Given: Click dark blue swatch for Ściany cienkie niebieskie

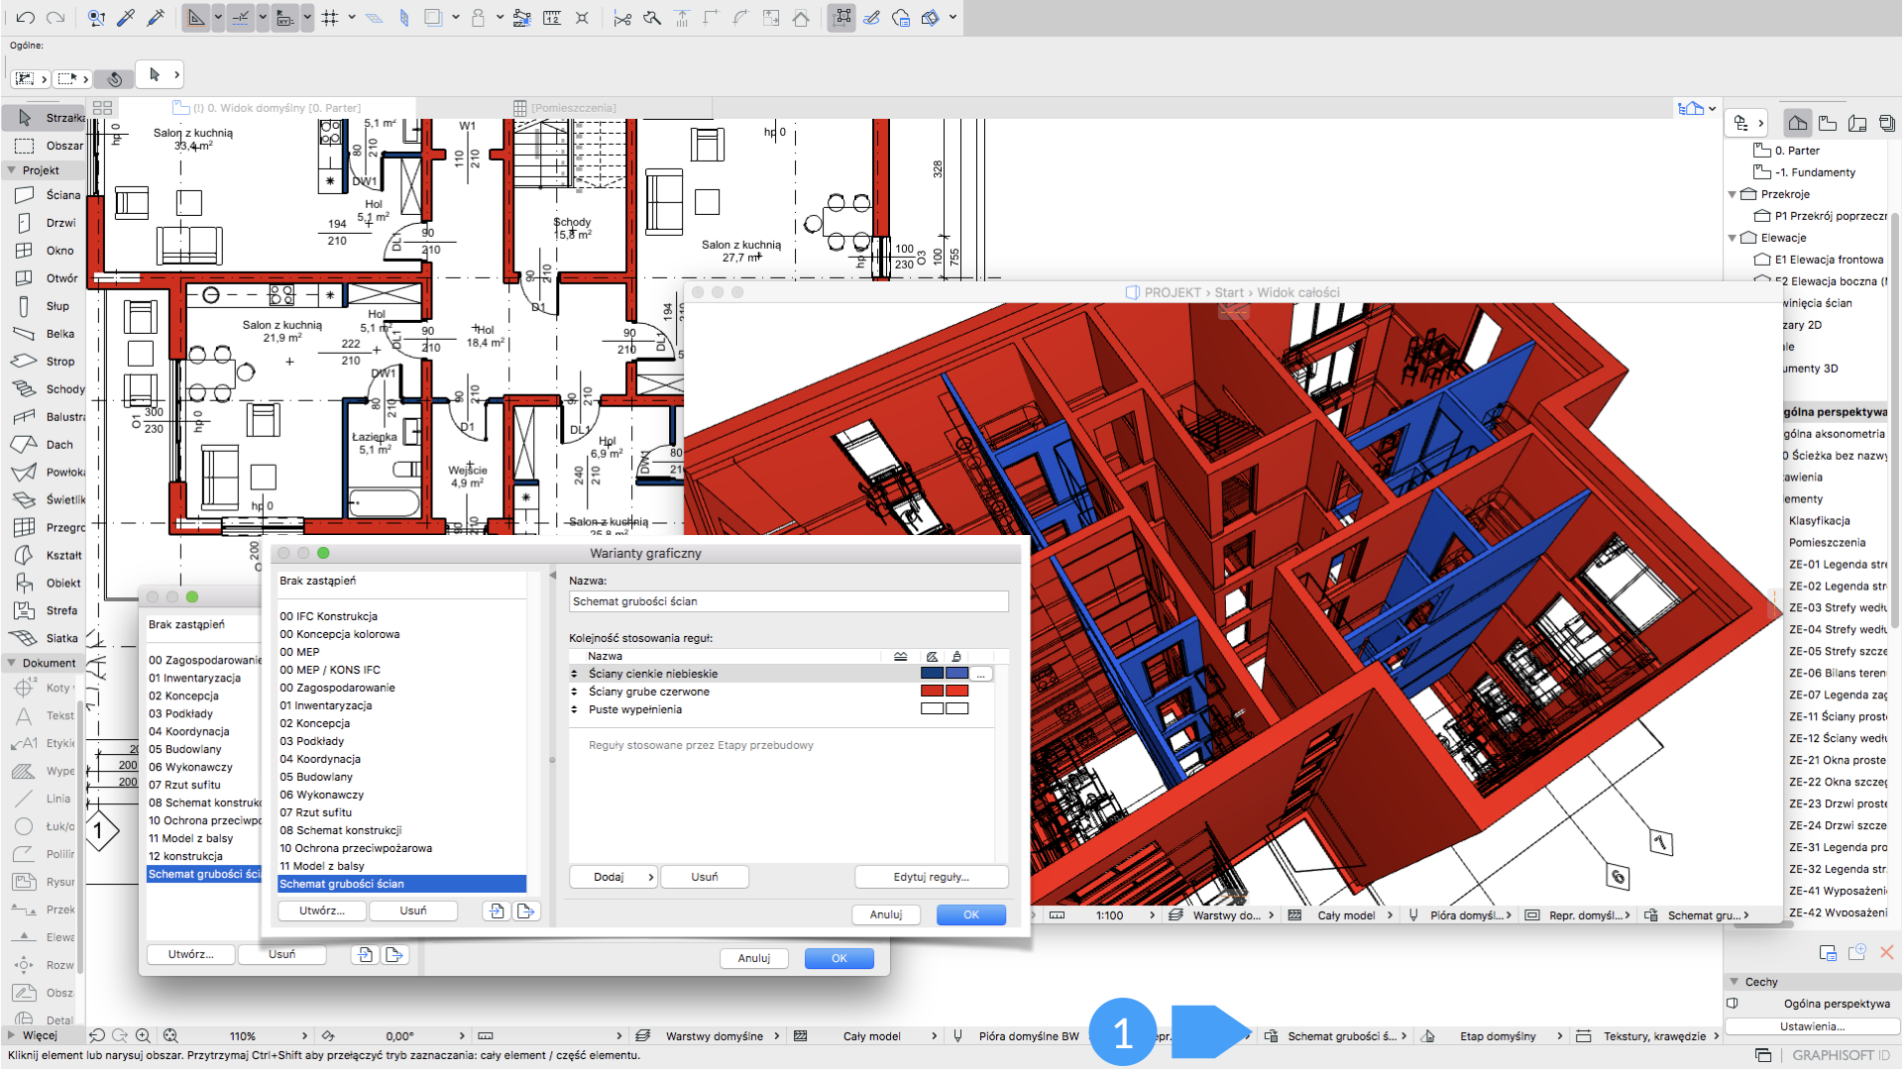Looking at the screenshot, I should [x=932, y=674].
